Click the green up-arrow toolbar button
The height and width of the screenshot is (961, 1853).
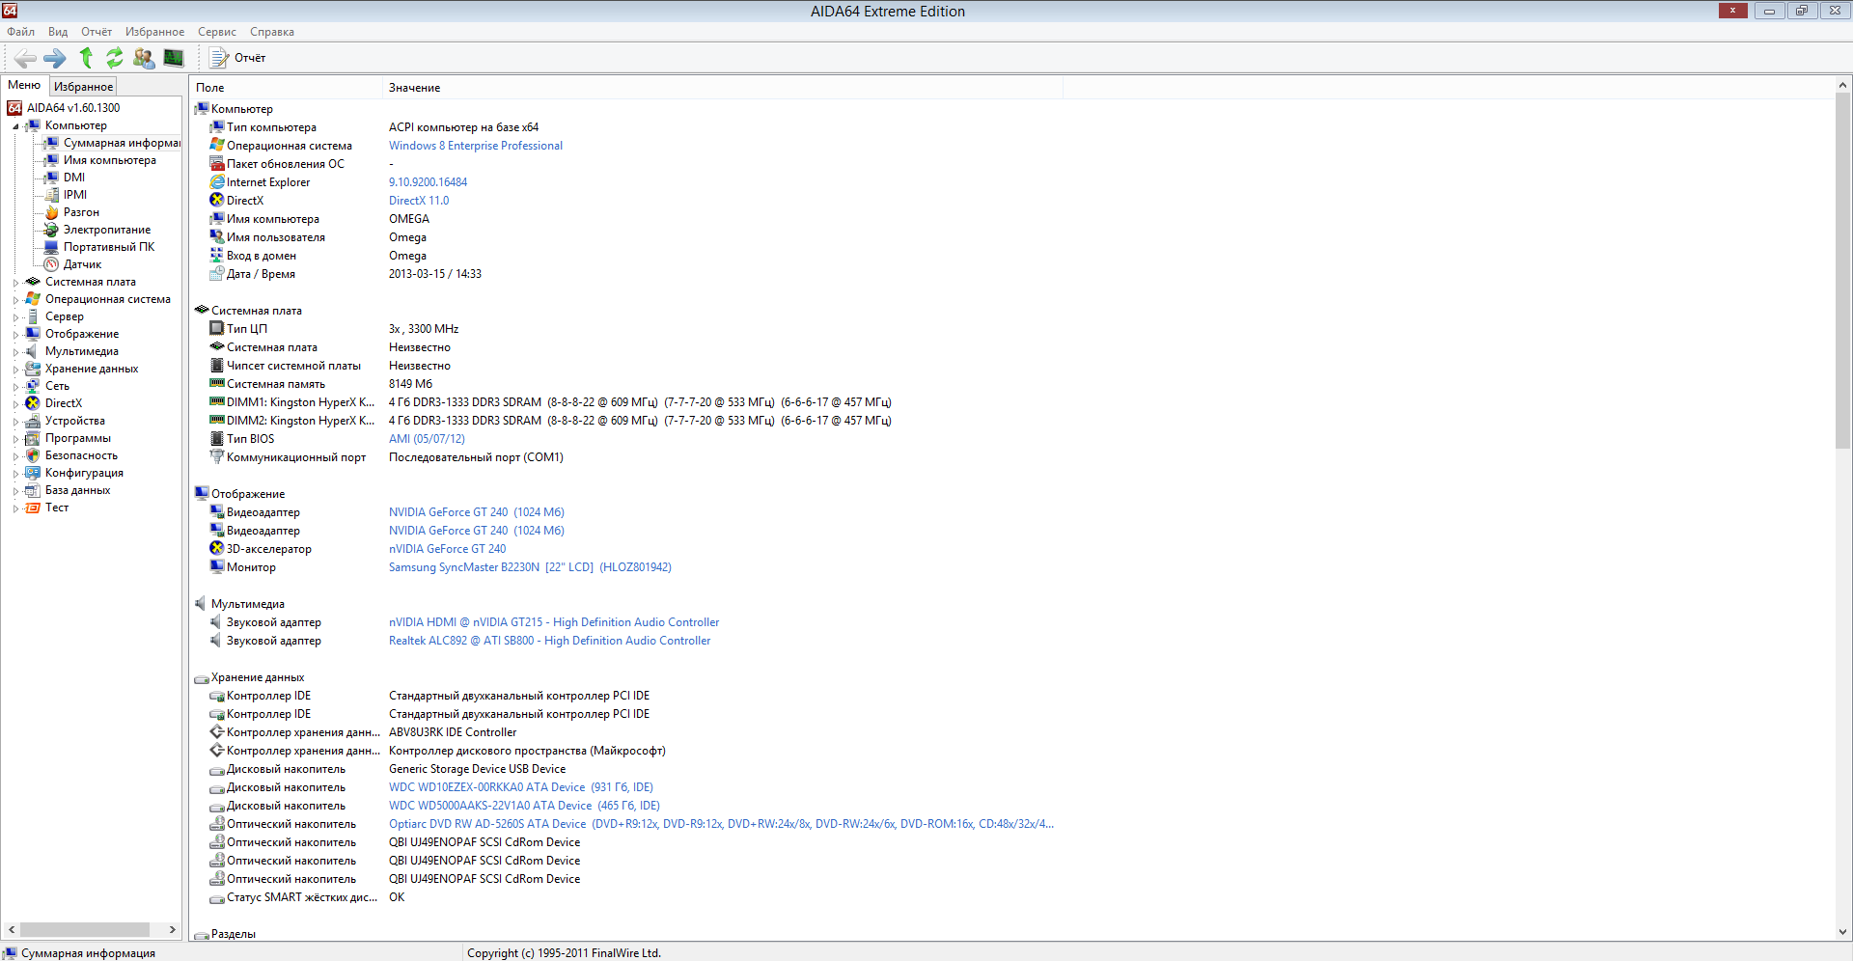(86, 58)
